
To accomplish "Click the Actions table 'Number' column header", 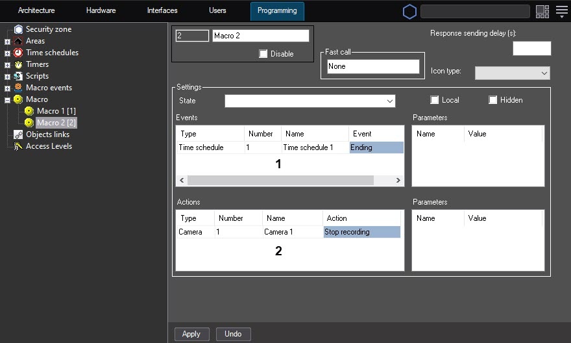I will 238,218.
